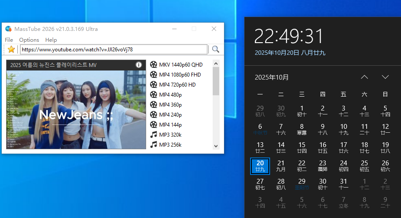Open the Options menu

click(29, 40)
